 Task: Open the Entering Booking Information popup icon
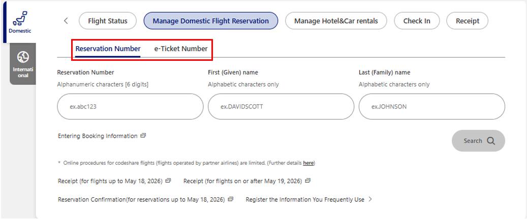[x=143, y=136]
